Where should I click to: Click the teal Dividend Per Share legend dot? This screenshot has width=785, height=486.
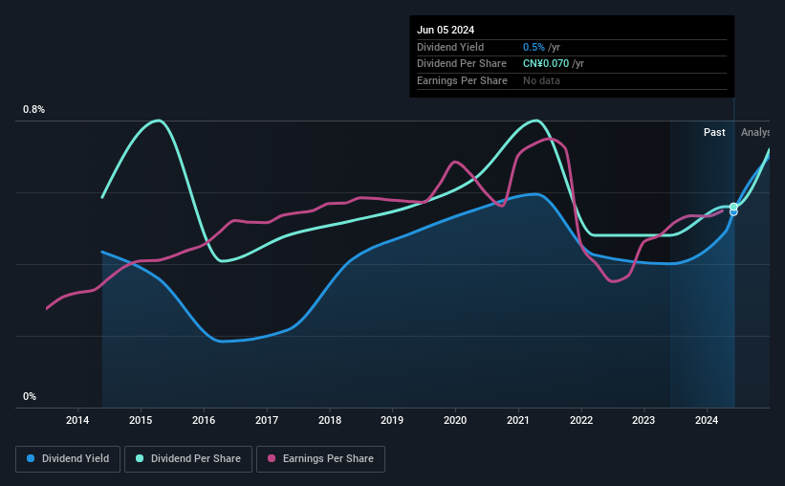(140, 458)
